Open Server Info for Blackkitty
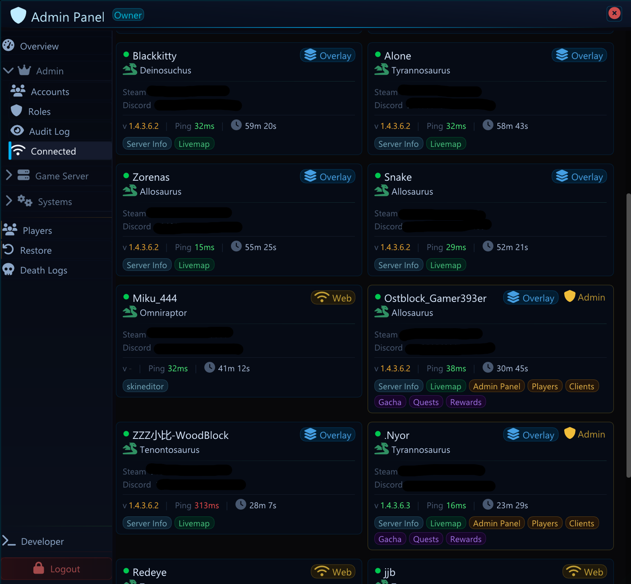The width and height of the screenshot is (631, 584). pos(147,144)
